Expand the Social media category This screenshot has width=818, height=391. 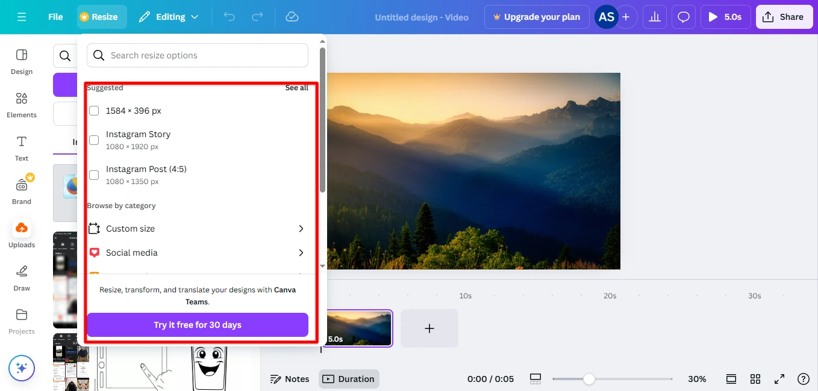(x=198, y=253)
